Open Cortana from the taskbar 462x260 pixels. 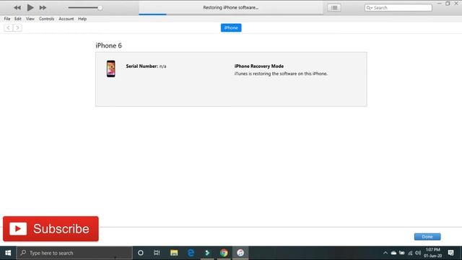[x=141, y=253]
